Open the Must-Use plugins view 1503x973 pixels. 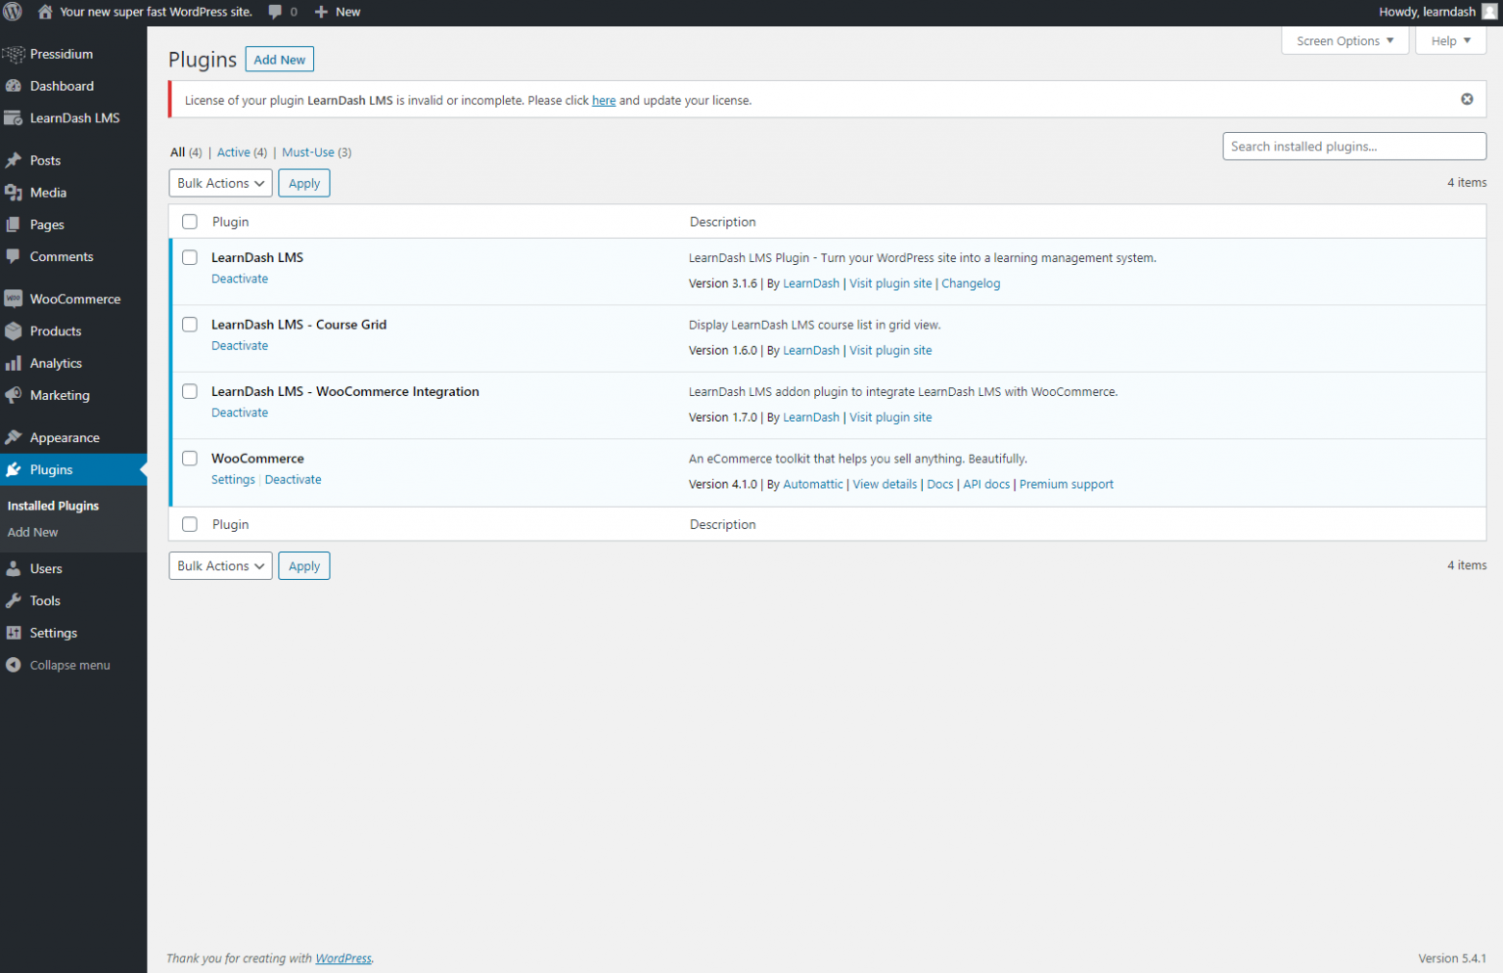pos(308,152)
